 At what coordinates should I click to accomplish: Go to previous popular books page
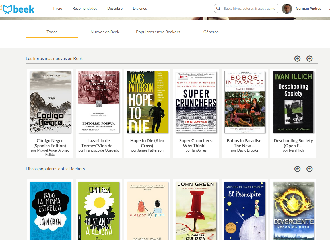coord(297,169)
